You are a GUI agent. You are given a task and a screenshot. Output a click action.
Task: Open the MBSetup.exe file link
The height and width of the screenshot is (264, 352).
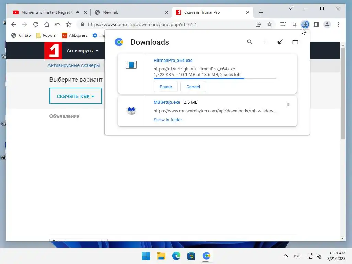click(x=167, y=102)
